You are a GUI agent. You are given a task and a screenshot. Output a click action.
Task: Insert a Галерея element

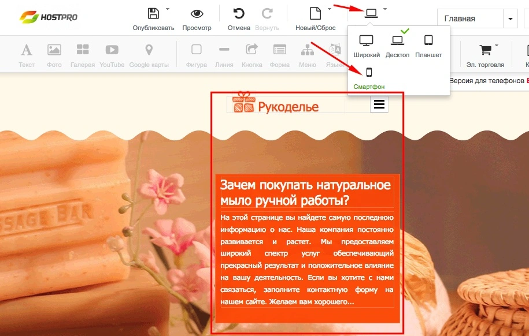83,55
